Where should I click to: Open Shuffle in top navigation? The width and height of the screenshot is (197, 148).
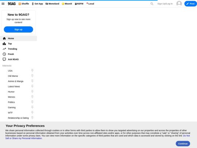click(x=24, y=4)
